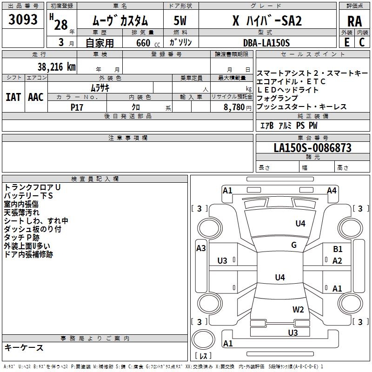The height and width of the screenshot is (372, 372).
Task: Click the RA evaluation score
Action: [354, 21]
